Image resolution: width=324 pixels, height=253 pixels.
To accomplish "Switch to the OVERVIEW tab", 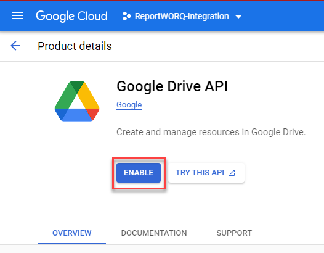I will 71,233.
